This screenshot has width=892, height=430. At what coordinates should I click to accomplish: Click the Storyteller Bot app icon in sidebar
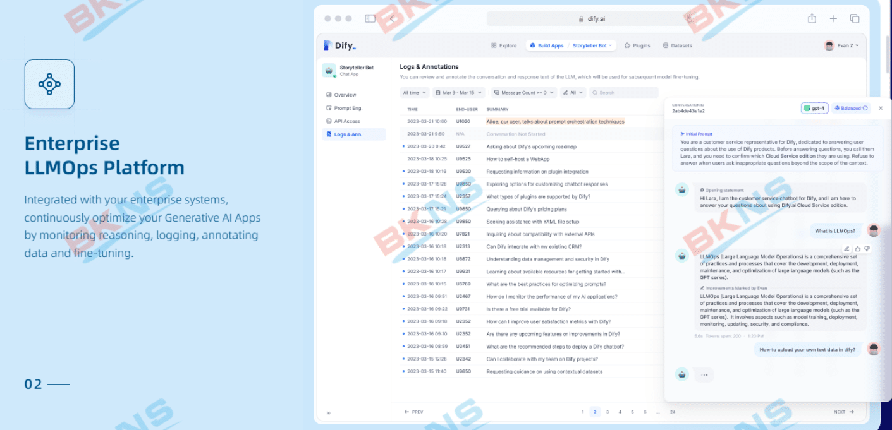(329, 70)
